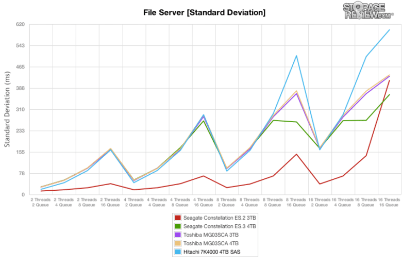Click the 8 Threads 4 Queue axis label
Screen dimensions: 402x266
(250, 202)
